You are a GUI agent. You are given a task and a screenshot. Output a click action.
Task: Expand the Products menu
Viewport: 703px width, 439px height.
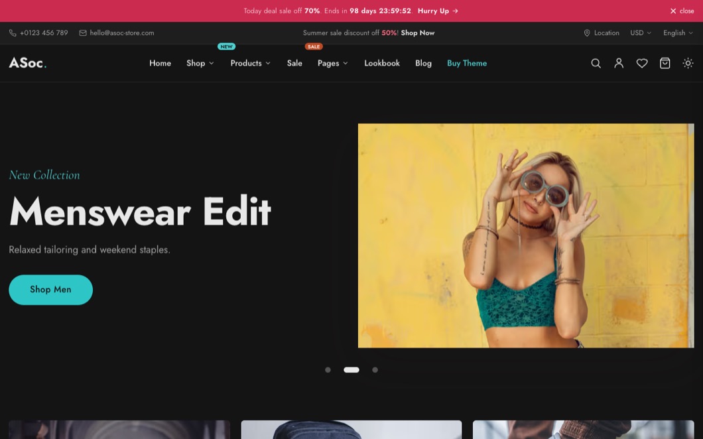coord(250,63)
